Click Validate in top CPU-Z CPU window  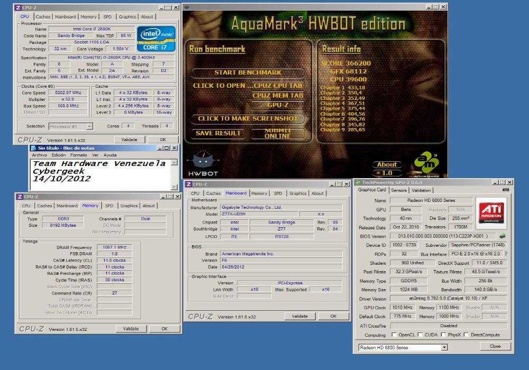pos(129,140)
